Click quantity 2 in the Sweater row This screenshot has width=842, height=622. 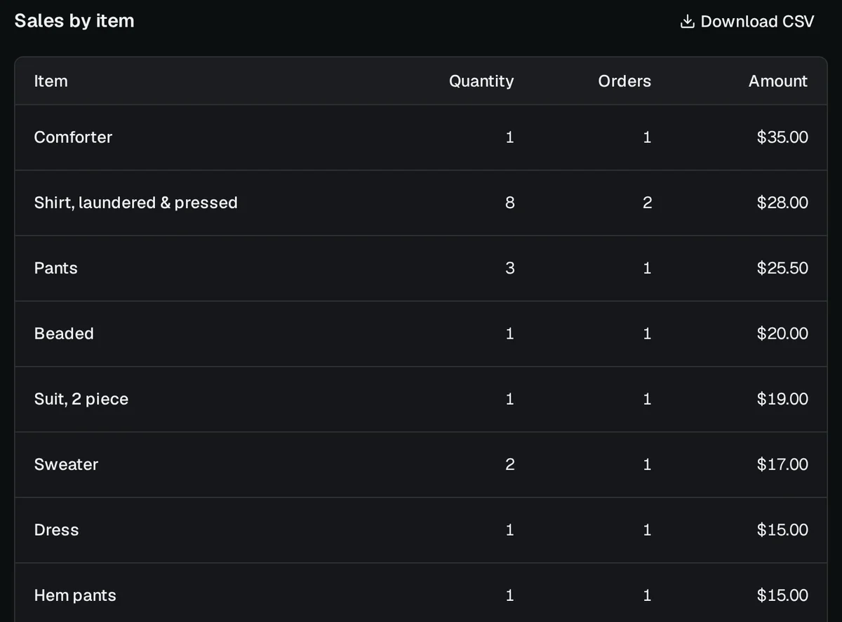click(509, 465)
